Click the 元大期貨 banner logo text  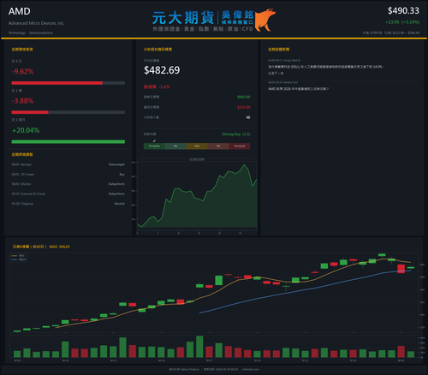pyautogui.click(x=183, y=18)
